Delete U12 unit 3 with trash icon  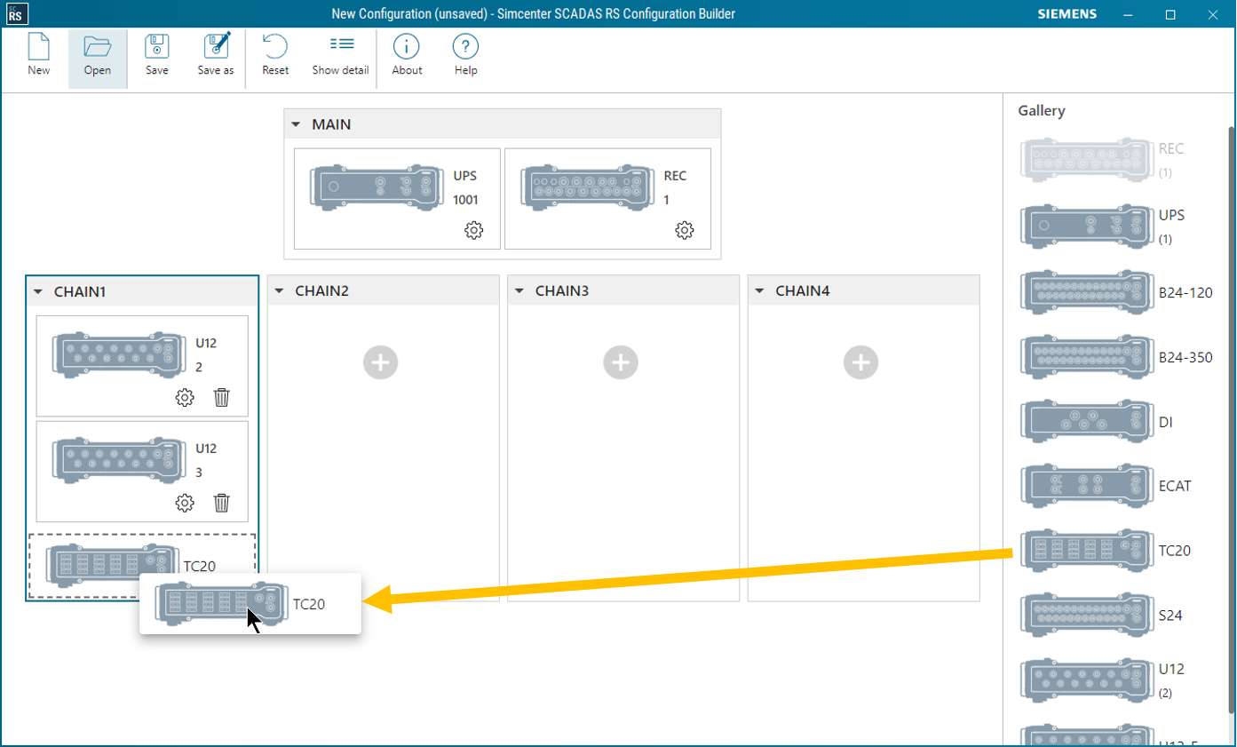pyautogui.click(x=222, y=504)
